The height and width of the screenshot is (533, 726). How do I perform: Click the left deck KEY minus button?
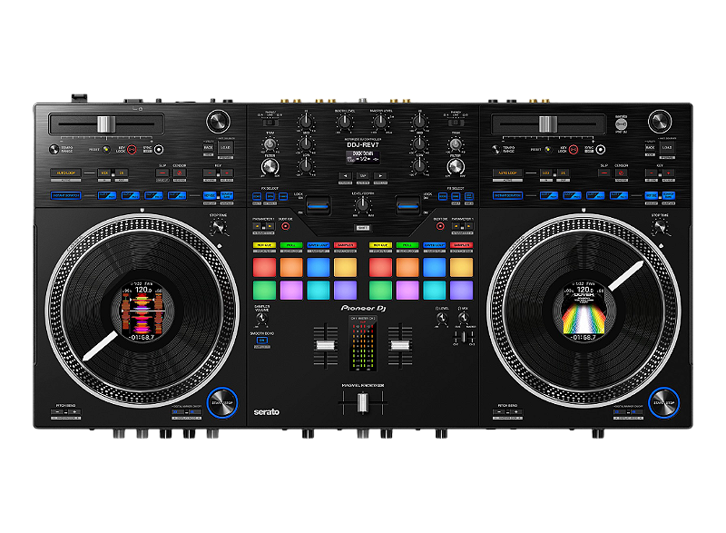210,173
